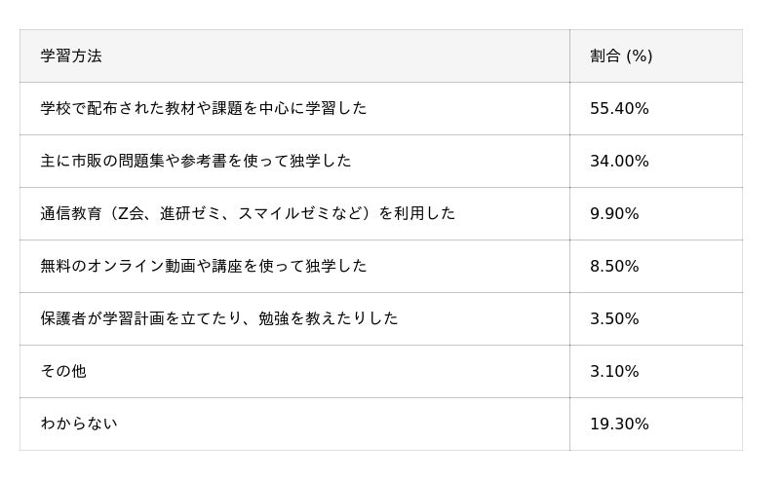Click the スマイルゼミ text
780x480 pixels.
282,213
